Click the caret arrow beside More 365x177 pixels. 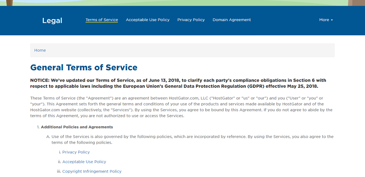332,20
